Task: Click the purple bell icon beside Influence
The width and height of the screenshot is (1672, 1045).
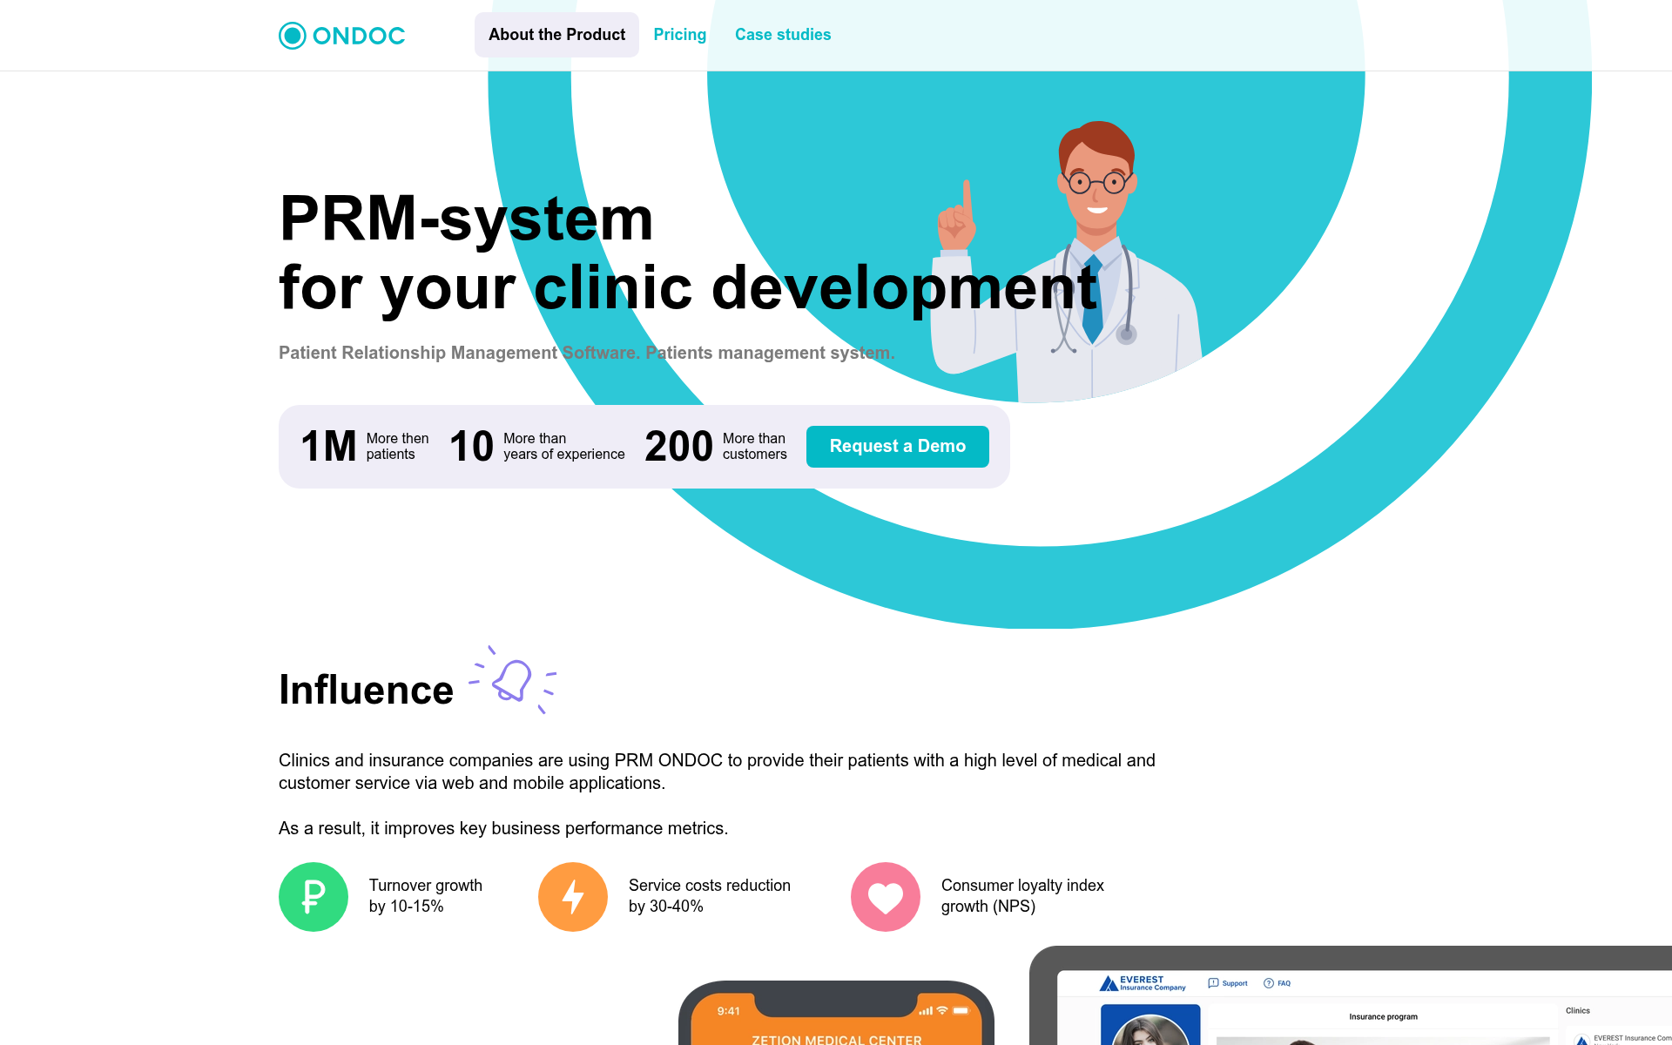Action: pyautogui.click(x=513, y=680)
